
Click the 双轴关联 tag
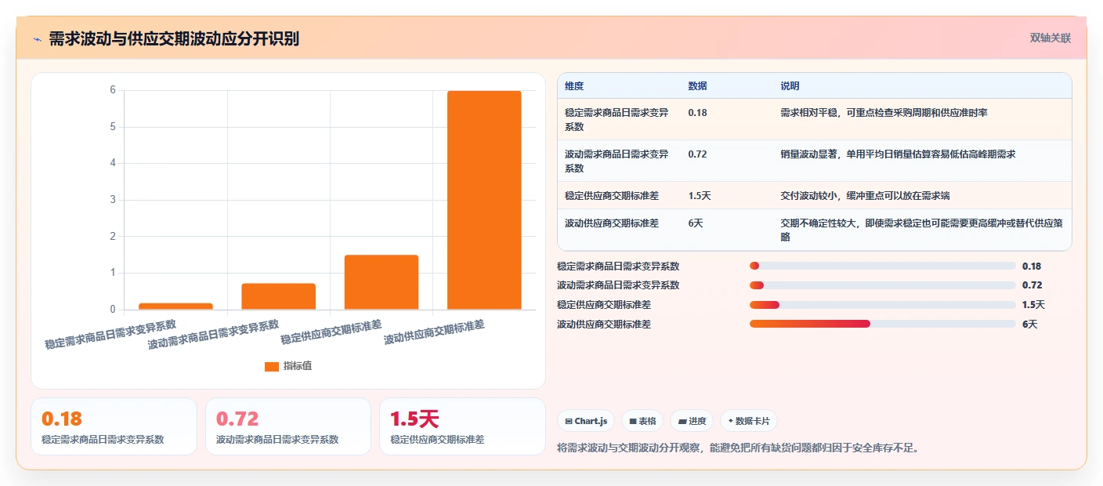[x=1050, y=38]
